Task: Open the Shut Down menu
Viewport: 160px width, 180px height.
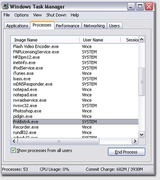Action: [x=56, y=15]
